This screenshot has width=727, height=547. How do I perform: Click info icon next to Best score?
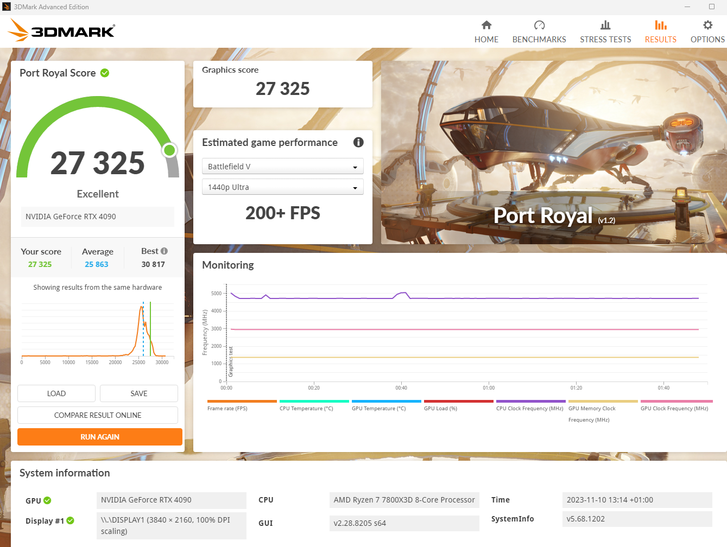[164, 251]
